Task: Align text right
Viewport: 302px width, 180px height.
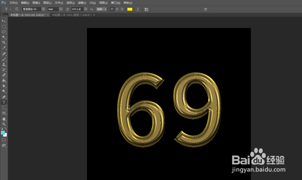Action: (122, 9)
